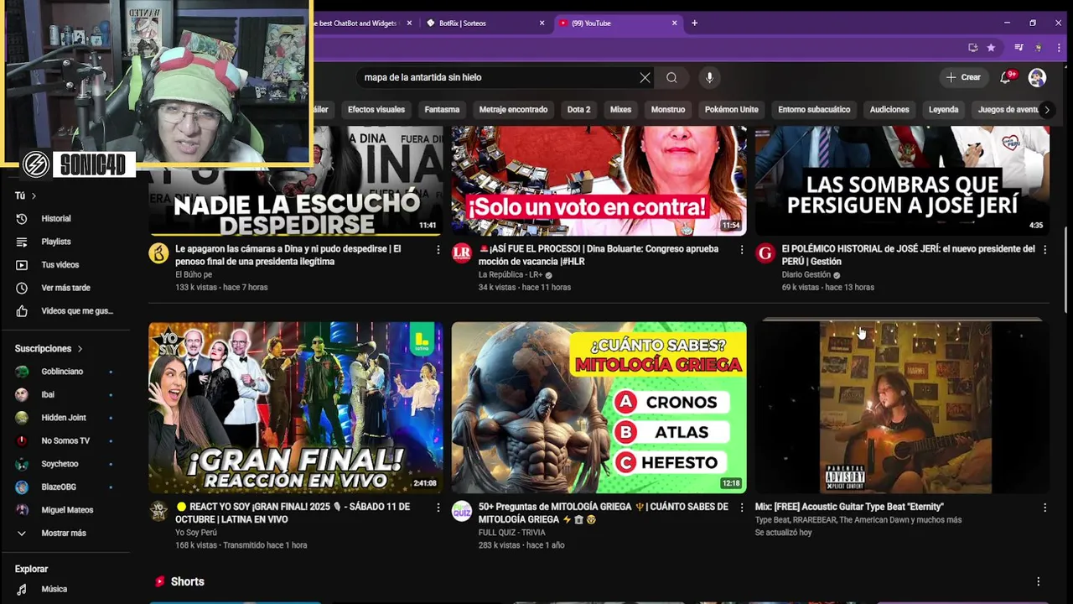The width and height of the screenshot is (1073, 604).
Task: Open the account avatar menu
Action: pos(1037,77)
